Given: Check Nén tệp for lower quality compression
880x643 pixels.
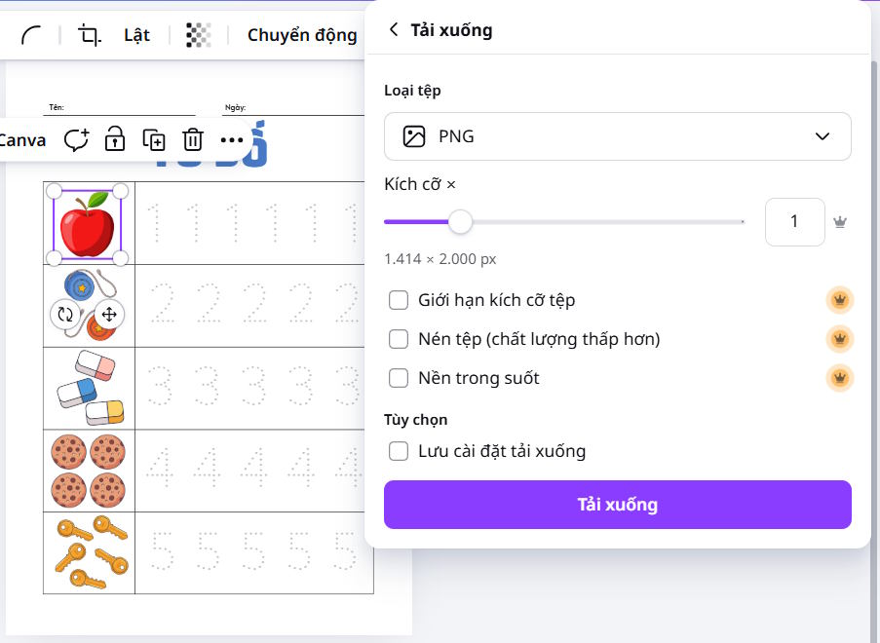Looking at the screenshot, I should (399, 339).
